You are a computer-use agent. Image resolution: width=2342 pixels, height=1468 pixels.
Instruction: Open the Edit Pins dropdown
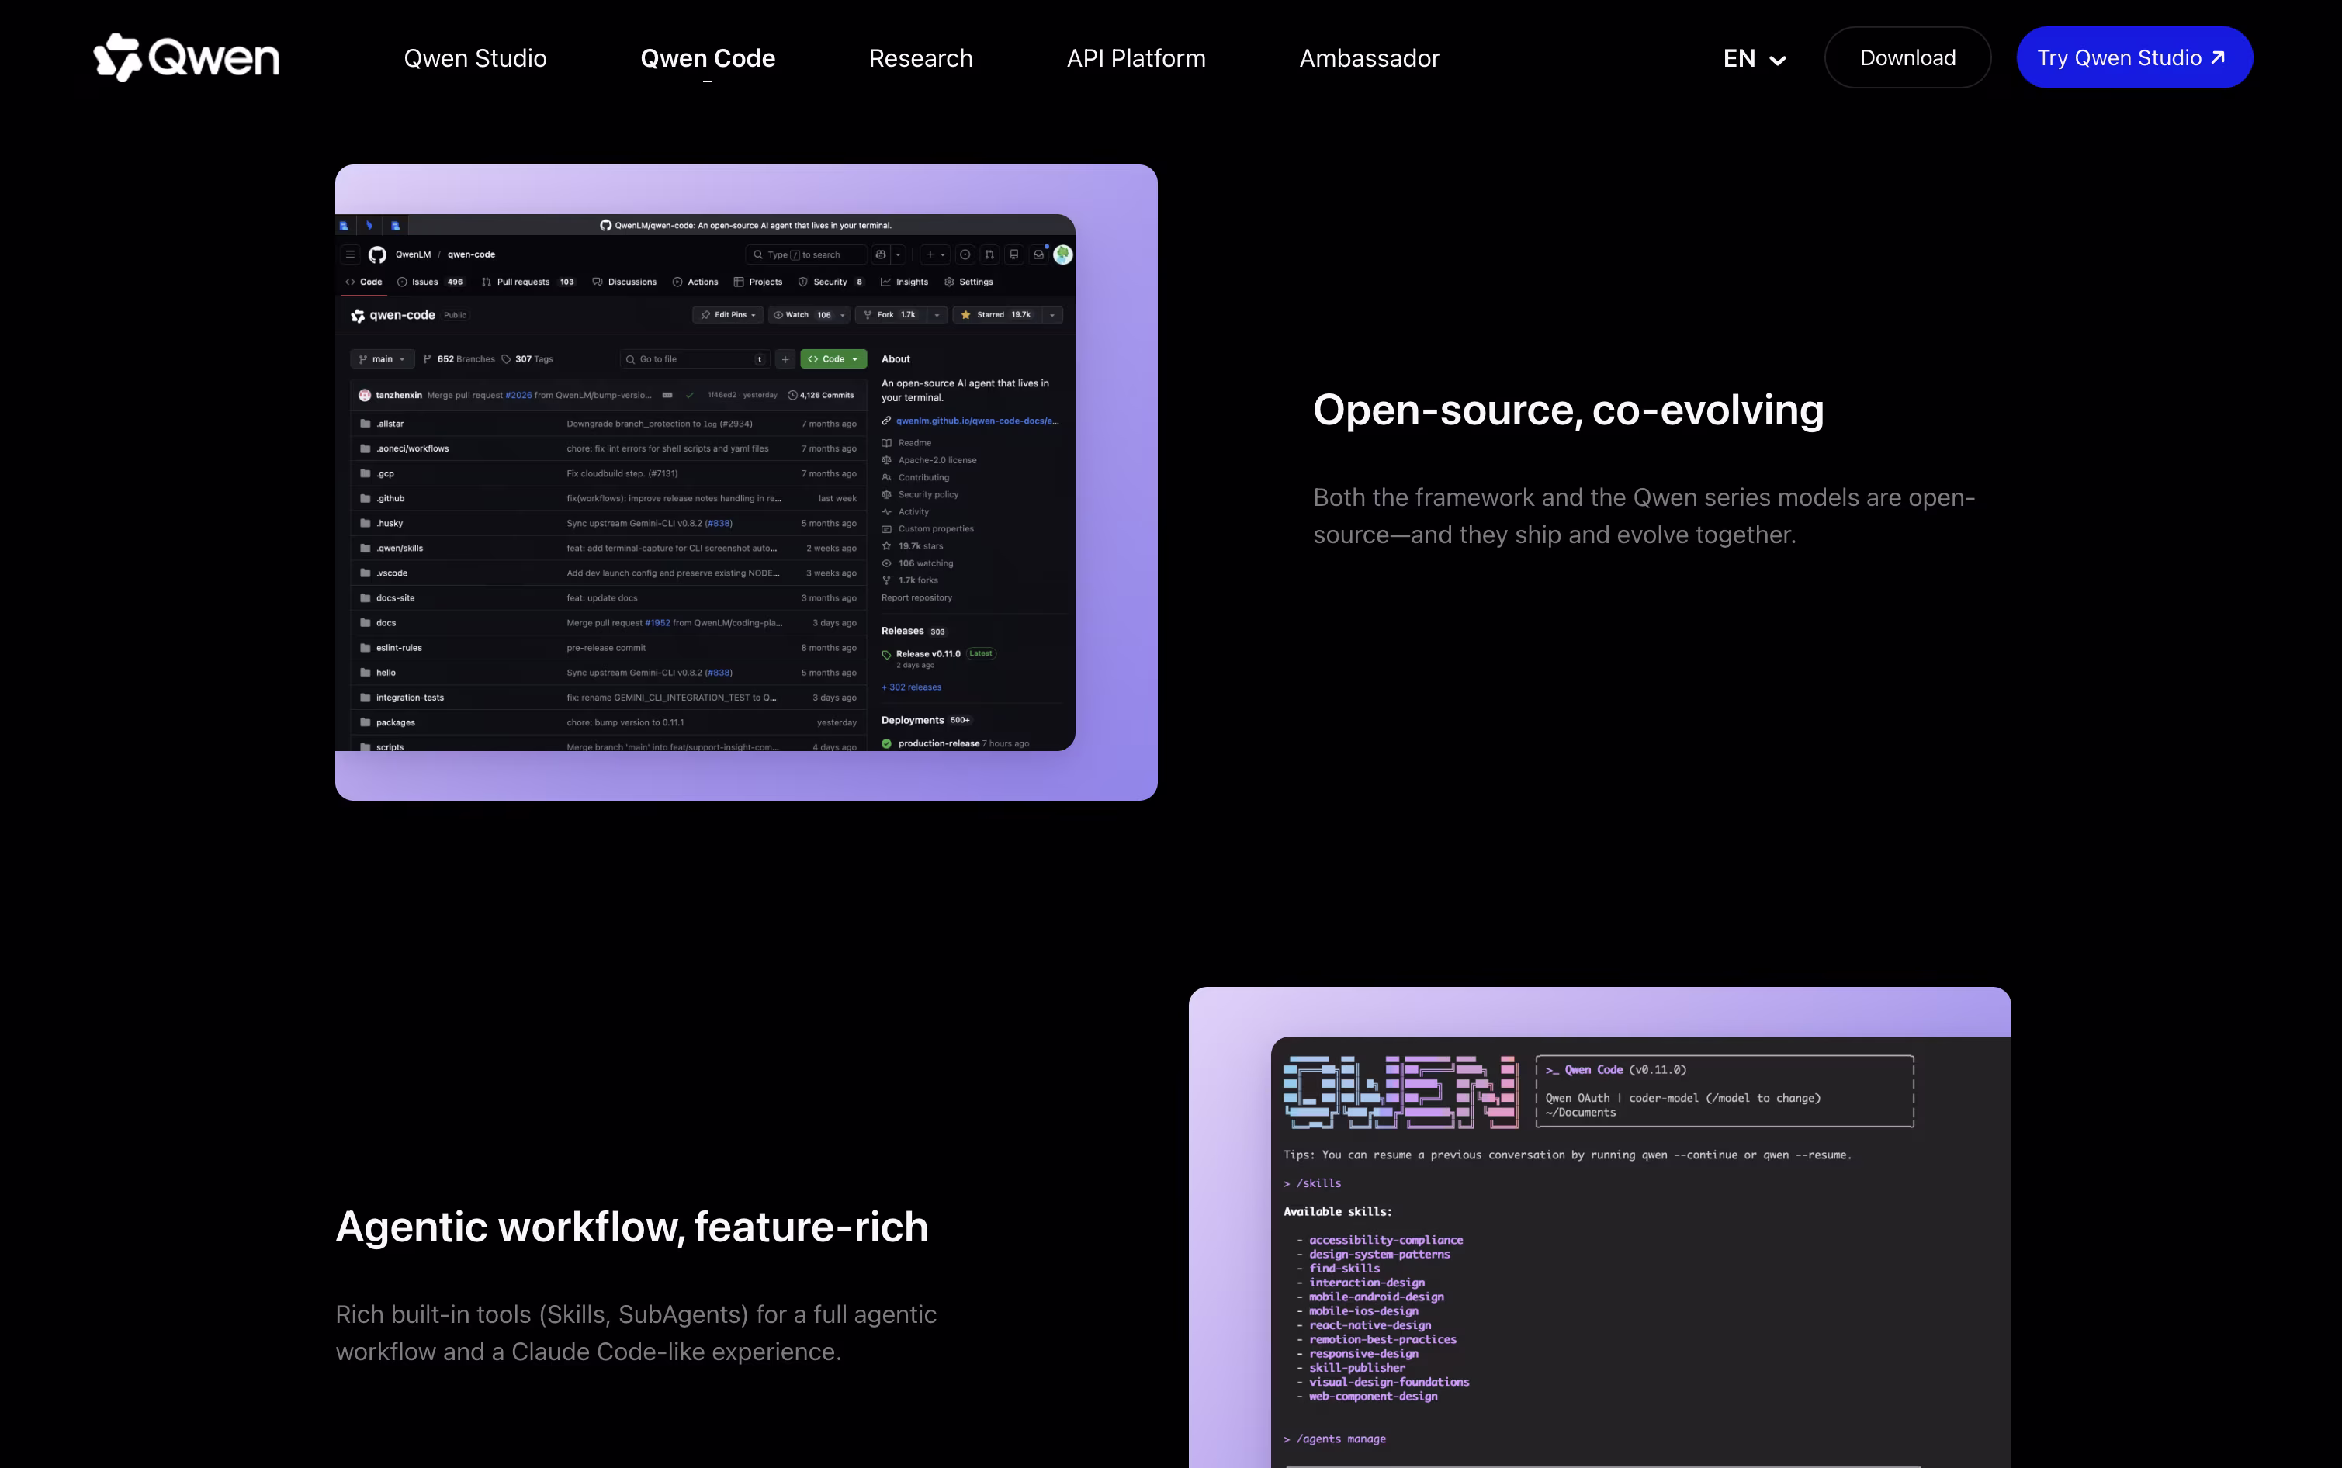pos(728,314)
